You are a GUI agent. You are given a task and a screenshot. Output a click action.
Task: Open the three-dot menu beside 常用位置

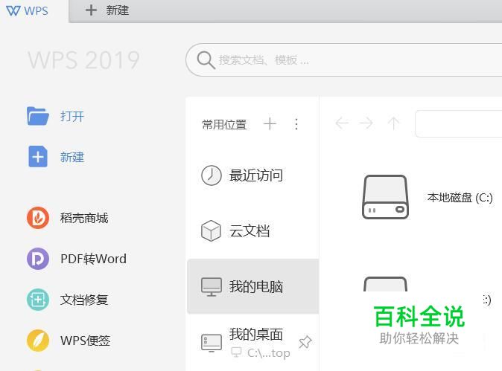tap(296, 124)
